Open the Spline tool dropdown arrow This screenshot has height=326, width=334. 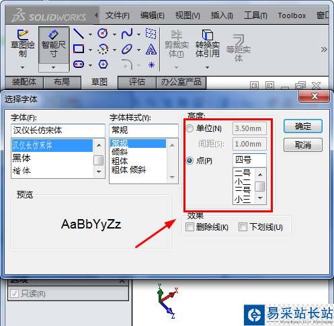138,34
